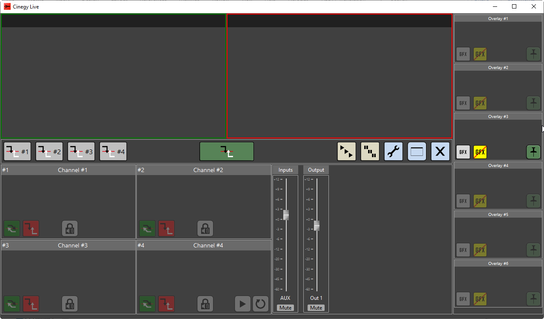Click crossed-out GFX button in Overlay #1
This screenshot has height=319, width=544.
(480, 54)
